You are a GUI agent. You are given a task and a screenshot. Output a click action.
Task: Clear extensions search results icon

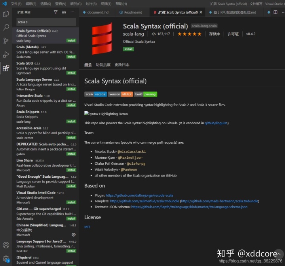[64, 12]
